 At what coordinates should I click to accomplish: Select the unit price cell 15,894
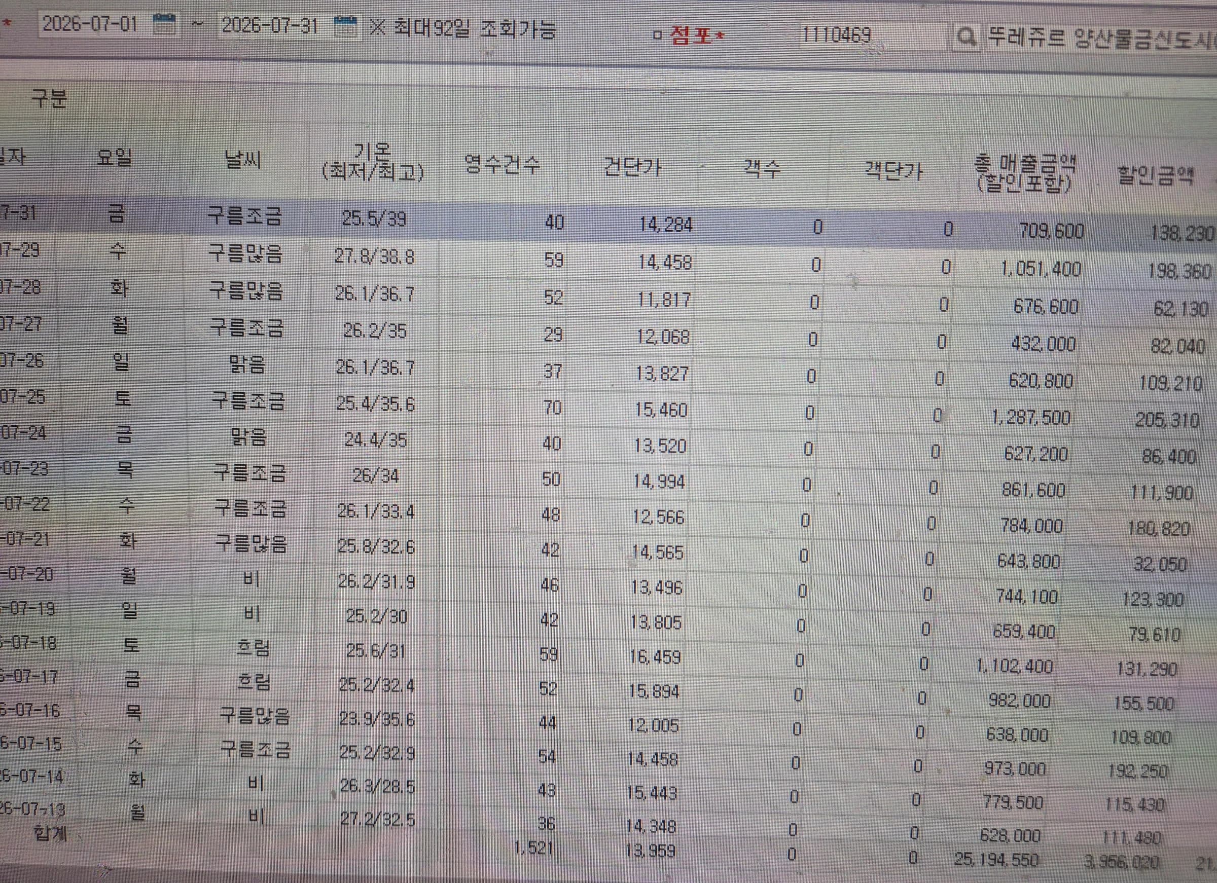click(x=654, y=691)
